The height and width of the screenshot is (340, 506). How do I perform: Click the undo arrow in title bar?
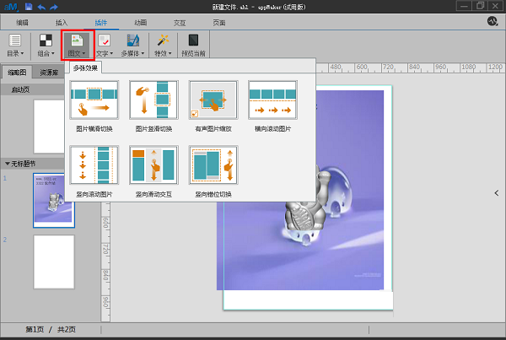pos(40,7)
